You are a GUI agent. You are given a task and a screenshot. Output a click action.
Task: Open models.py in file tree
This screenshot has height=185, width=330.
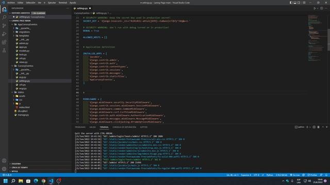coord(24,51)
